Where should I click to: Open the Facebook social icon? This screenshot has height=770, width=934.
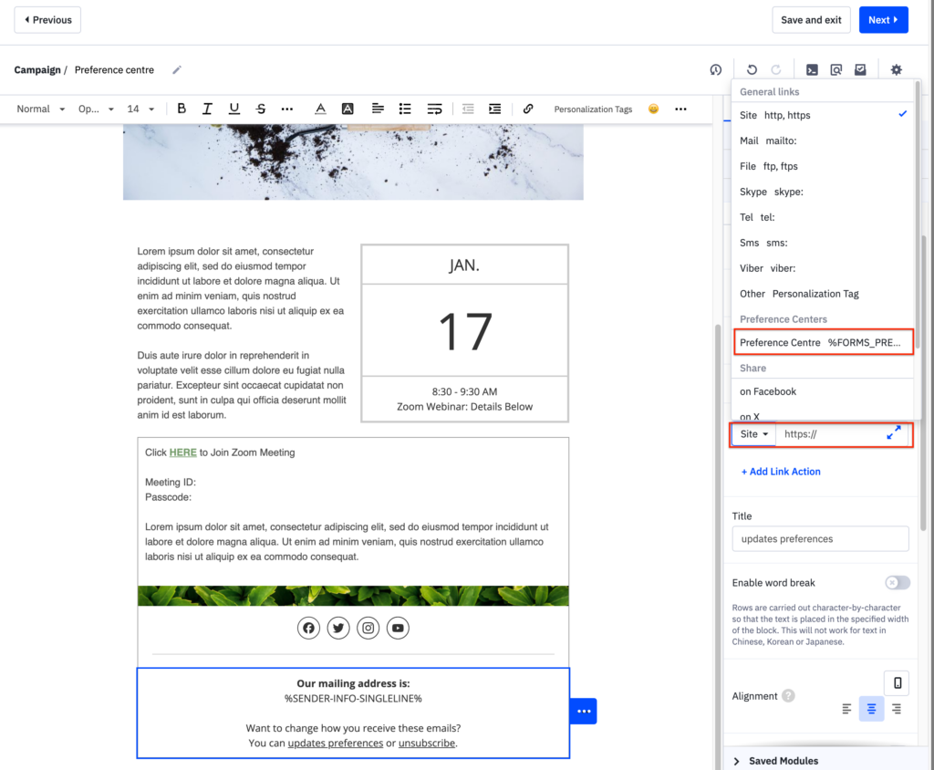pyautogui.click(x=308, y=629)
